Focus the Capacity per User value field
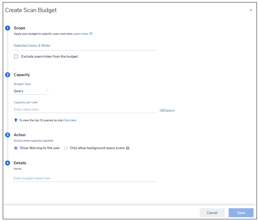Viewport: 259px width, 221px height. (85, 110)
